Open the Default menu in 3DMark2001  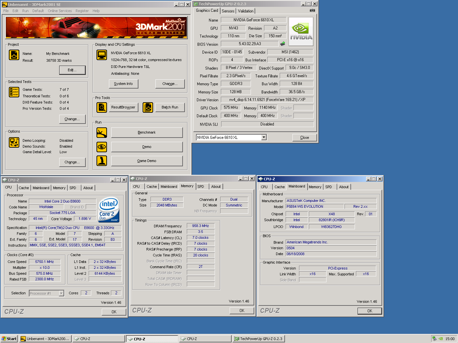pos(38,11)
